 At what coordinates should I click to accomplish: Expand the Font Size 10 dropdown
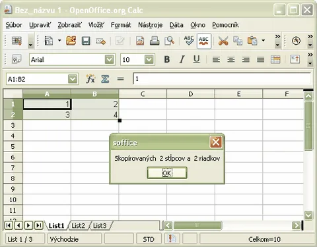149,59
